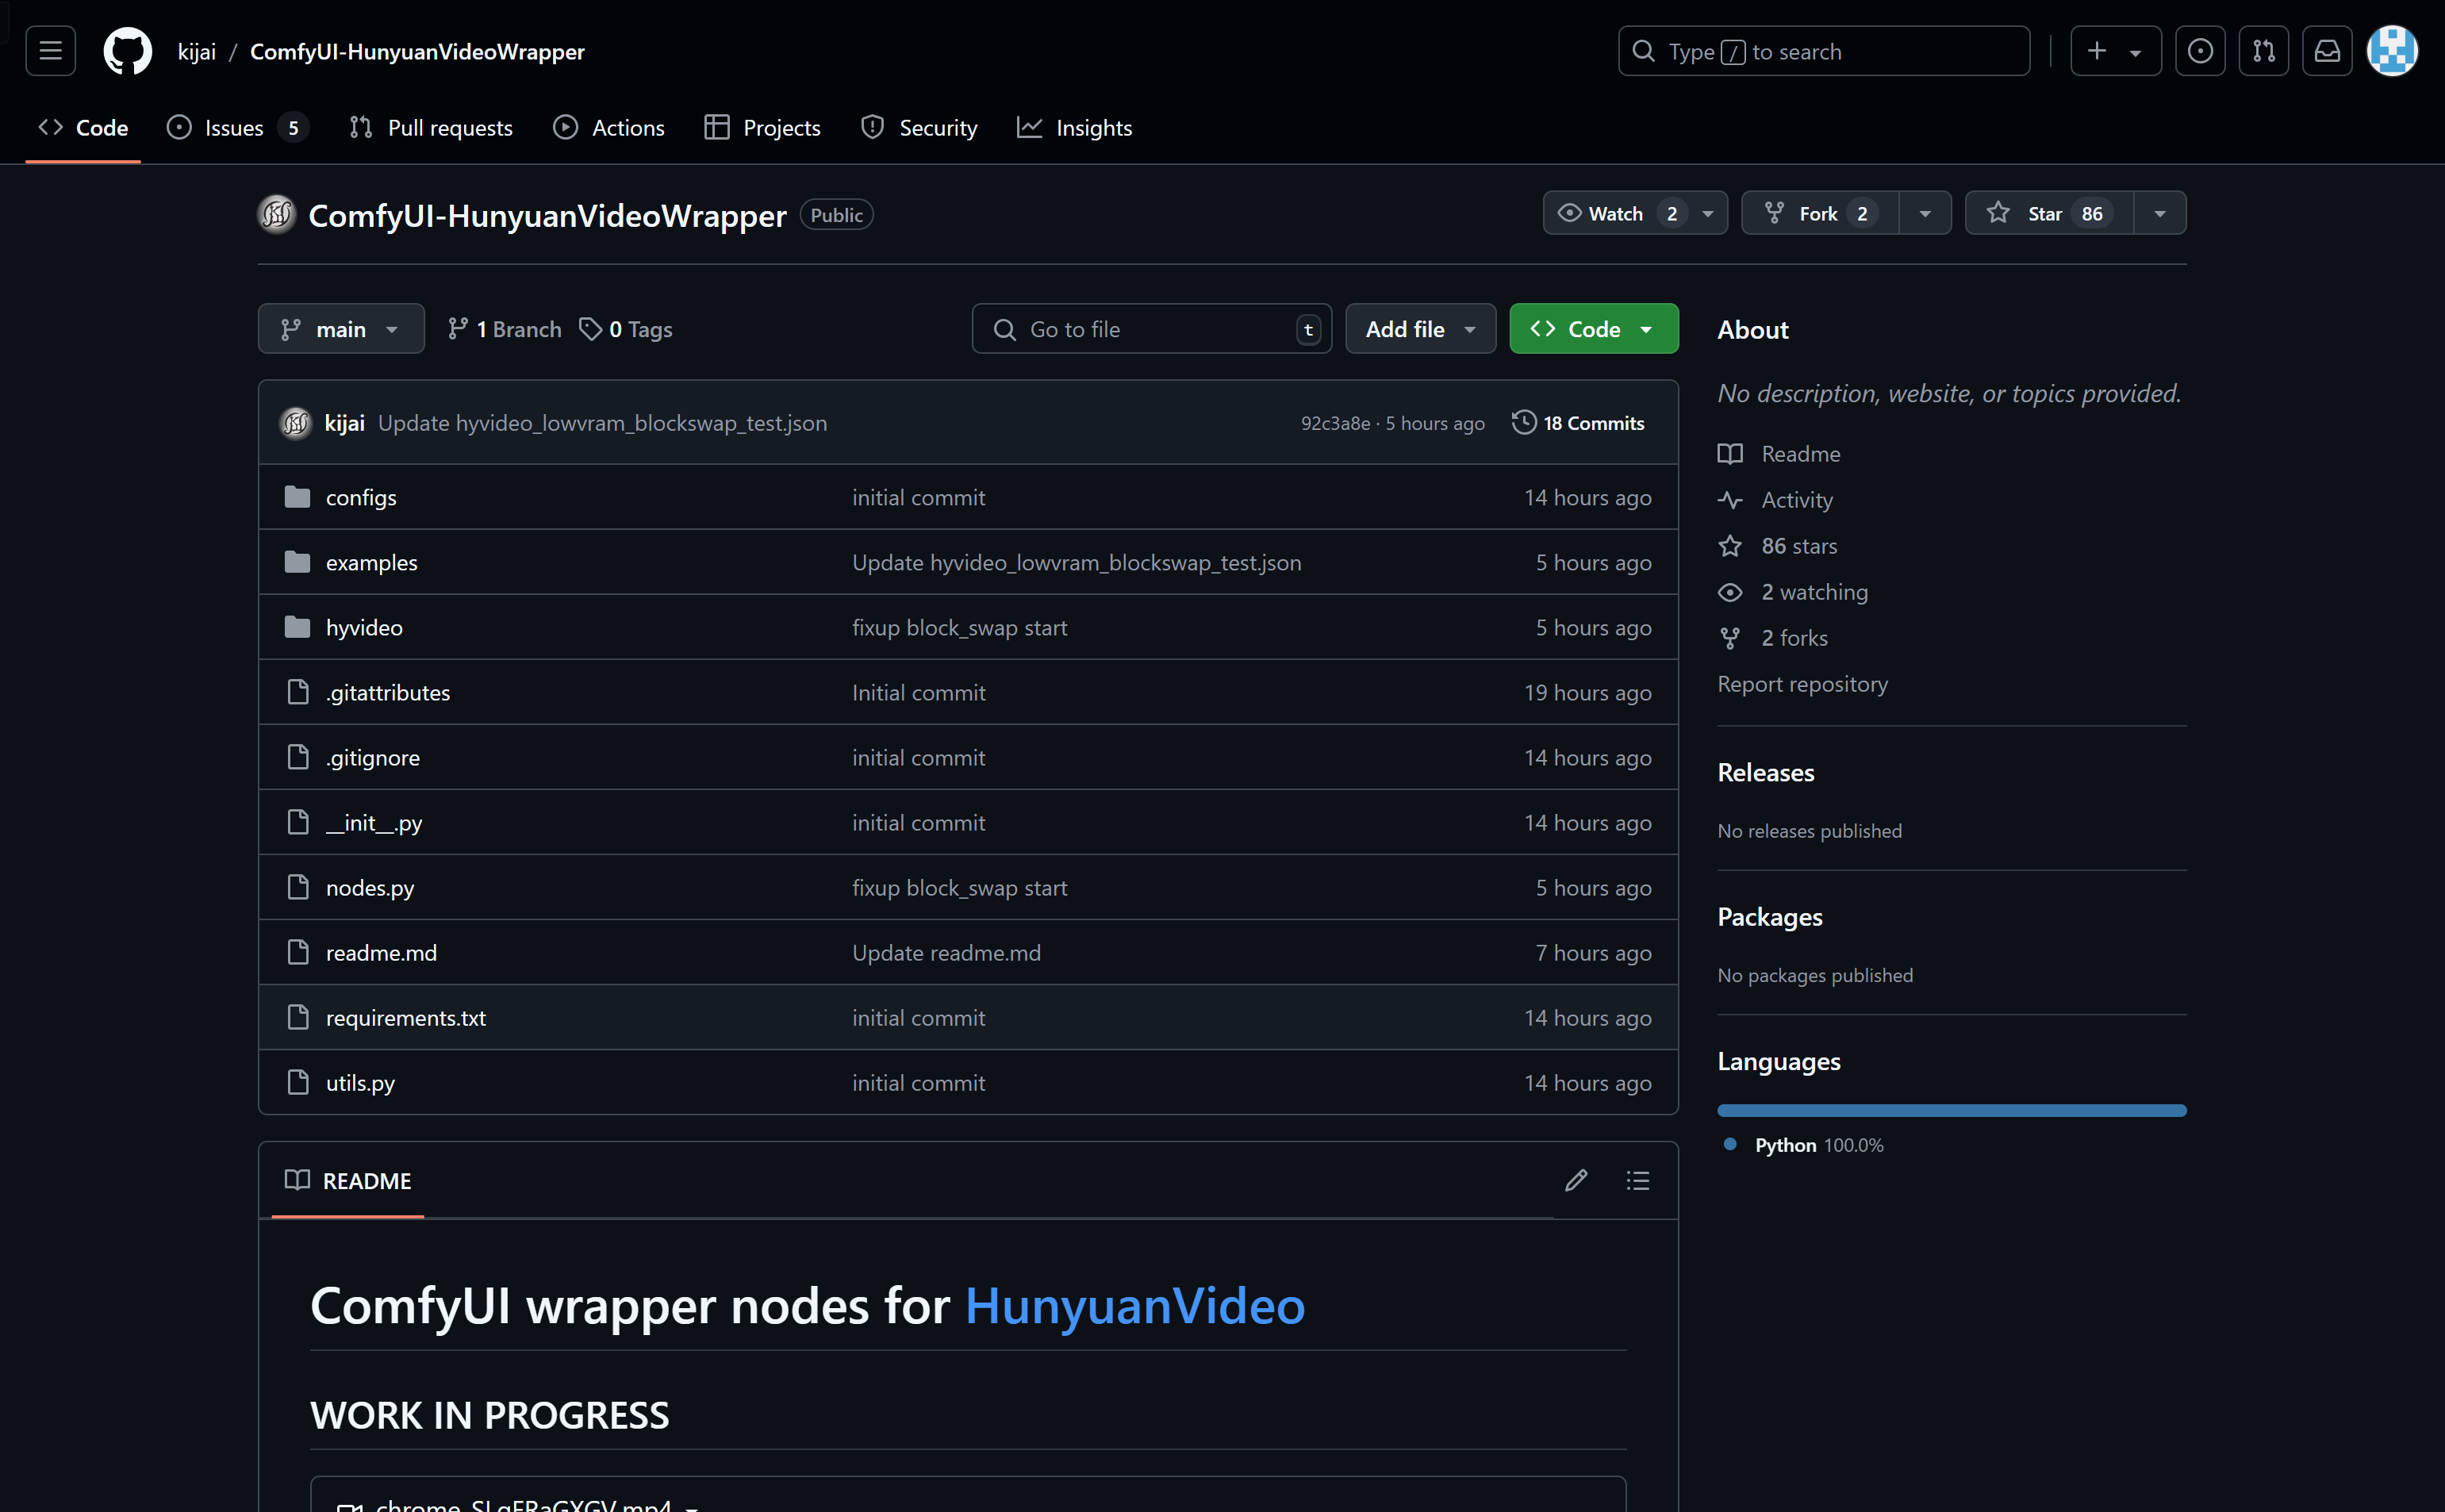Open the 18 Commits history
The height and width of the screenshot is (1512, 2445).
pyautogui.click(x=1578, y=423)
